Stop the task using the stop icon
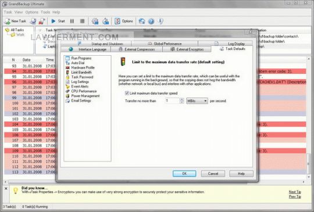 click(x=82, y=21)
